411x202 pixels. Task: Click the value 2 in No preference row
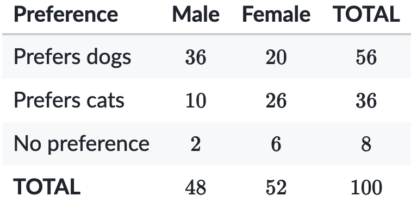click(196, 144)
